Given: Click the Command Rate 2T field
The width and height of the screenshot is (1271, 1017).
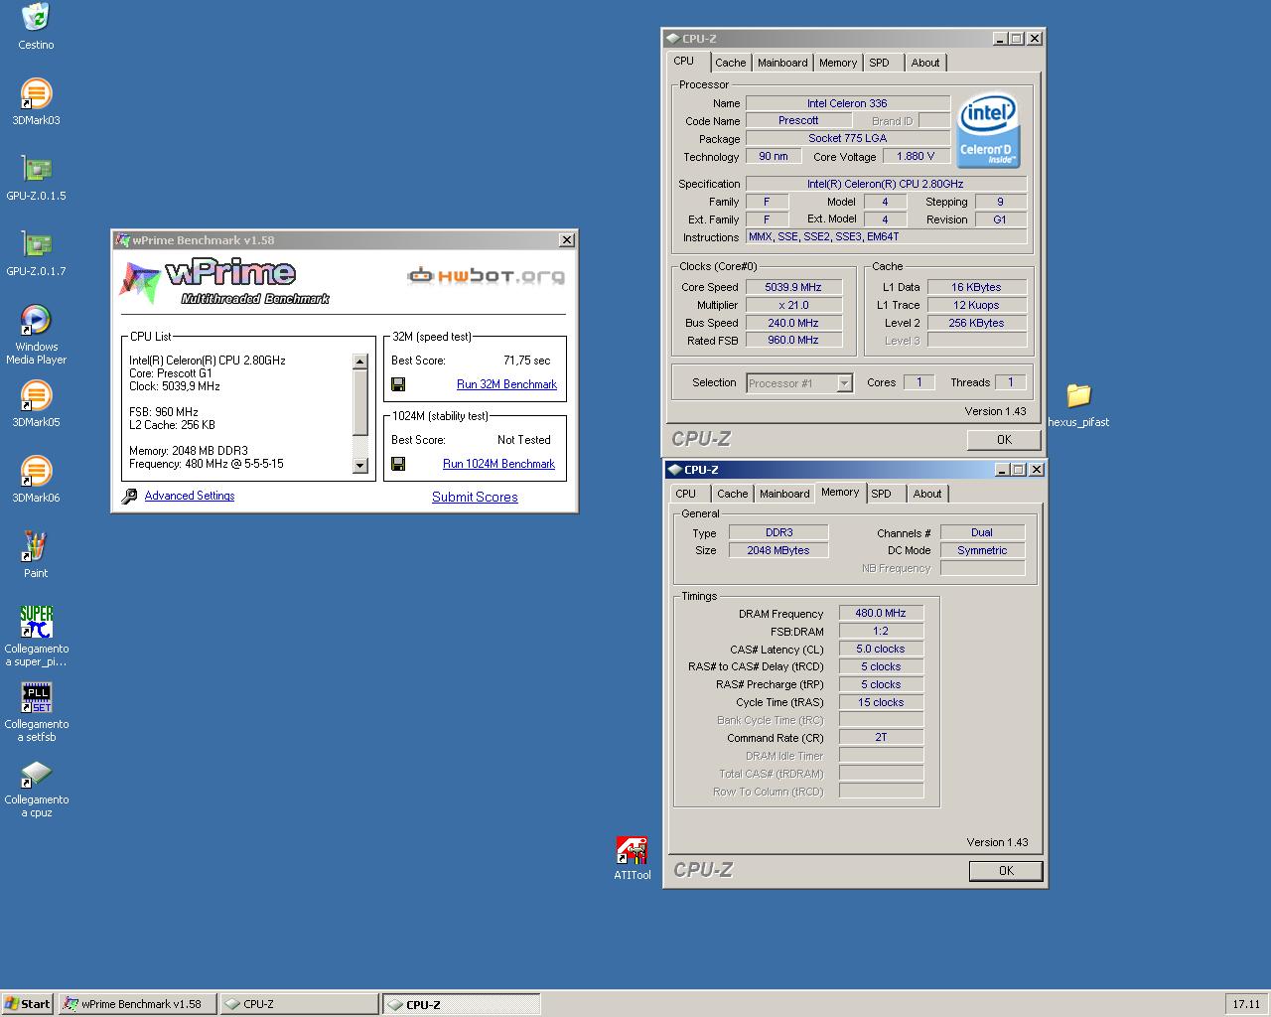Looking at the screenshot, I should [881, 737].
